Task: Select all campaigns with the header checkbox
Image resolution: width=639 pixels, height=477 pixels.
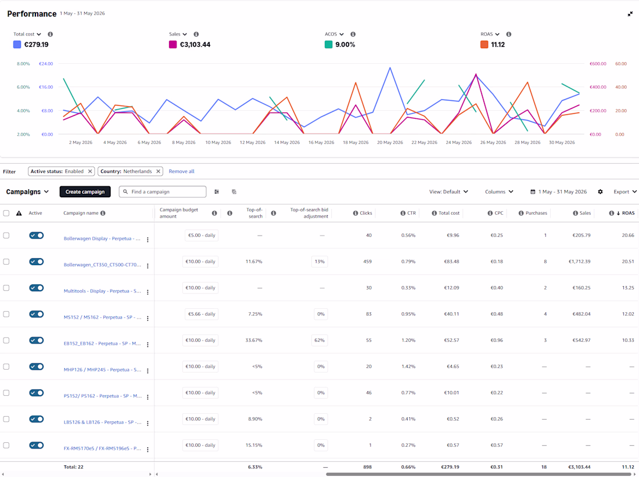Action: (6, 213)
